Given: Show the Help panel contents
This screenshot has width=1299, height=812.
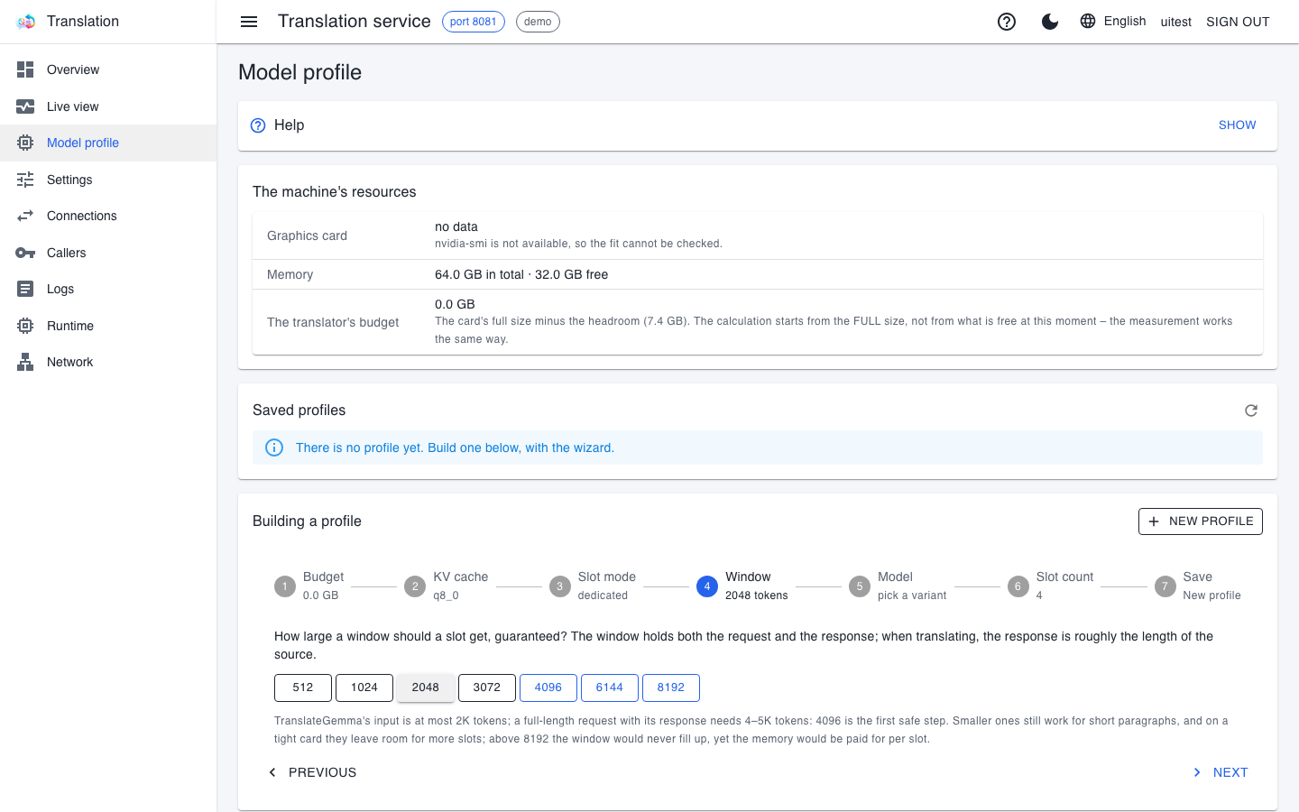Looking at the screenshot, I should [x=1237, y=125].
